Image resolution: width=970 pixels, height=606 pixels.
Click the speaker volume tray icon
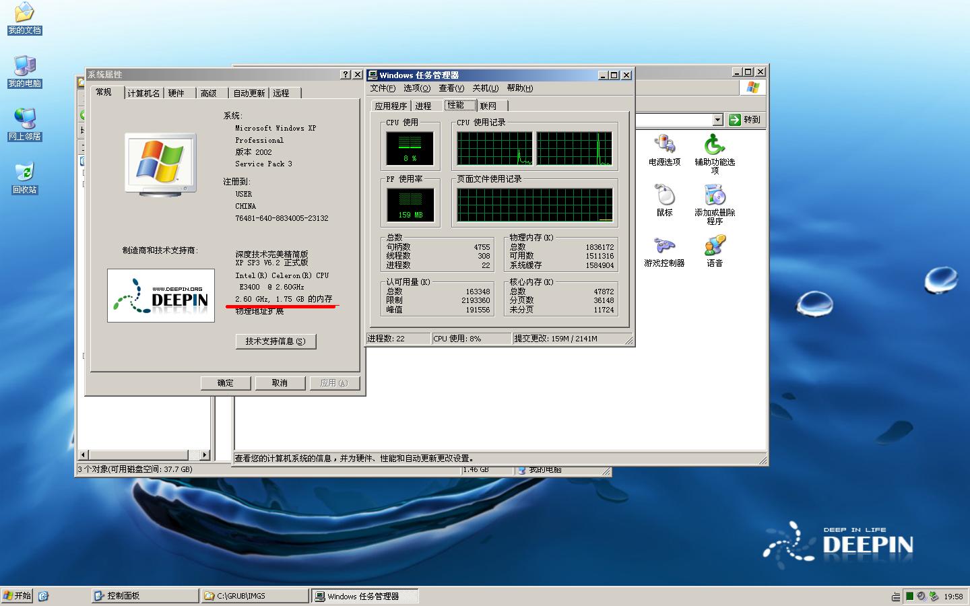[x=922, y=596]
